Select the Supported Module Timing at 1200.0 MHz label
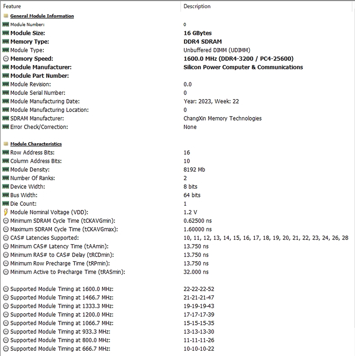This screenshot has height=356, width=355. [x=62, y=315]
